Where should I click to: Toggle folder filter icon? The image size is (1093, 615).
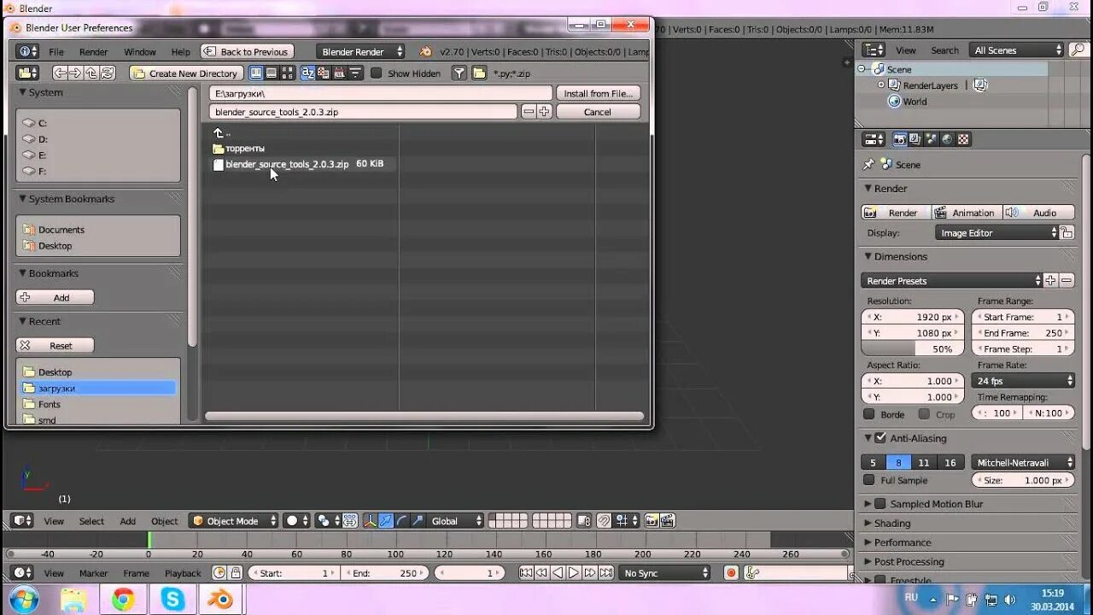[479, 73]
